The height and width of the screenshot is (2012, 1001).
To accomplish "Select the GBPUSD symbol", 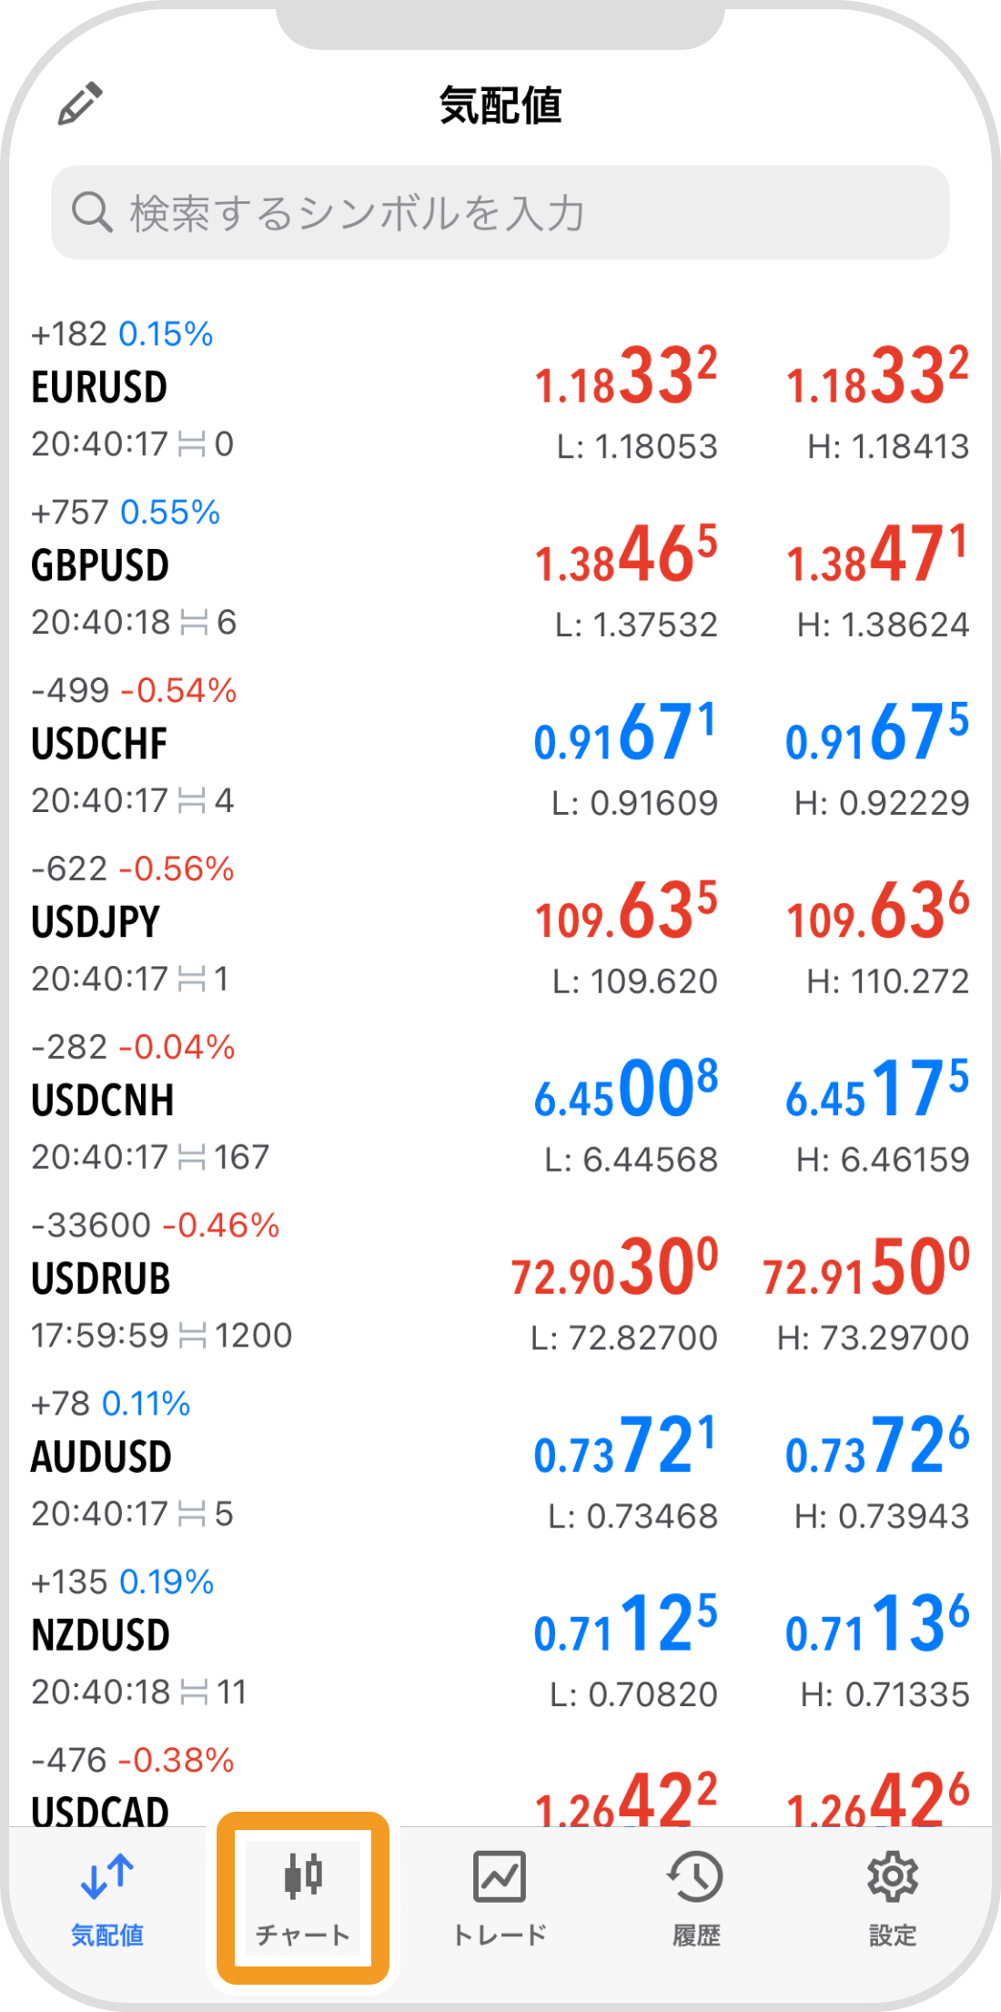I will (100, 565).
